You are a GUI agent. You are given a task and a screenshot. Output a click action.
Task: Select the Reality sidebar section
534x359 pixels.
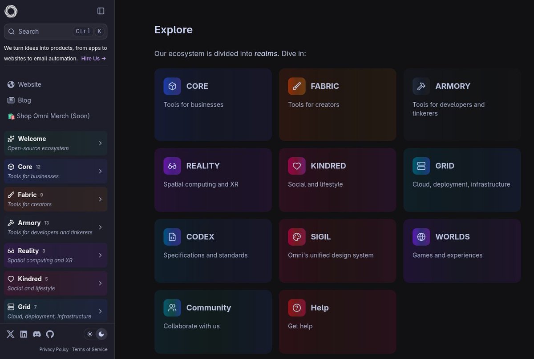click(x=56, y=255)
